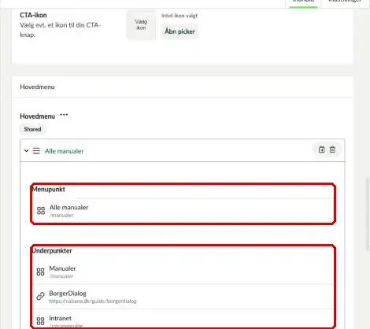Delete the Alle manualer block with trash icon
The width and height of the screenshot is (370, 329).
[332, 150]
